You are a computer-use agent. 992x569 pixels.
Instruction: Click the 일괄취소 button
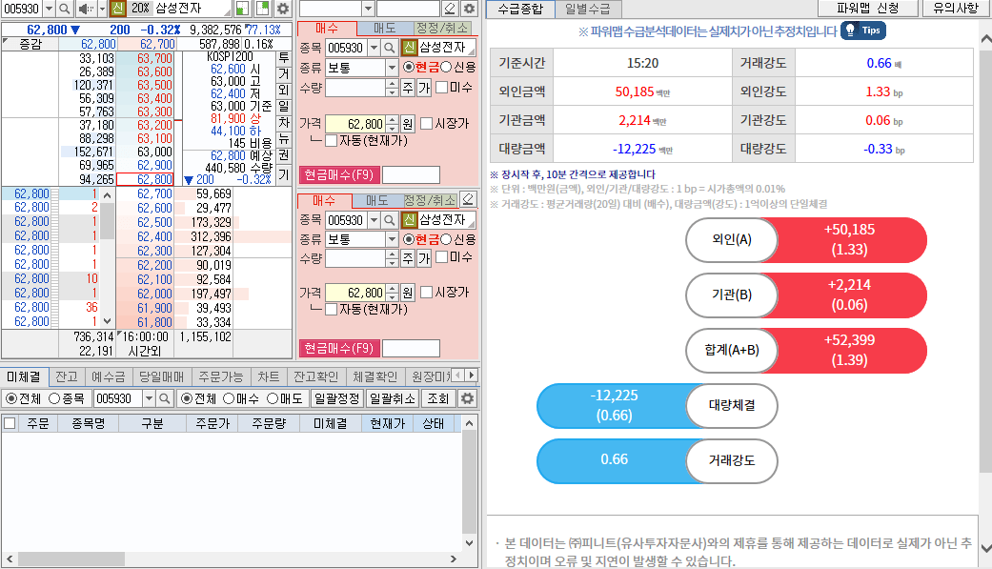click(393, 398)
